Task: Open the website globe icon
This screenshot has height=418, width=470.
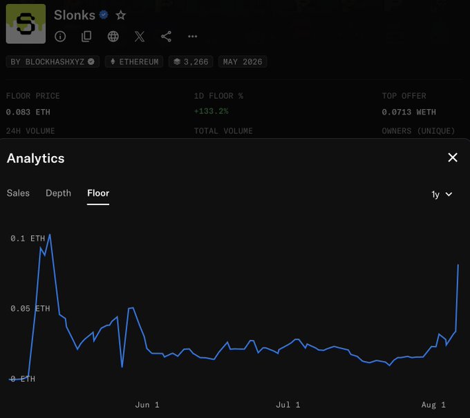Action: [113, 37]
